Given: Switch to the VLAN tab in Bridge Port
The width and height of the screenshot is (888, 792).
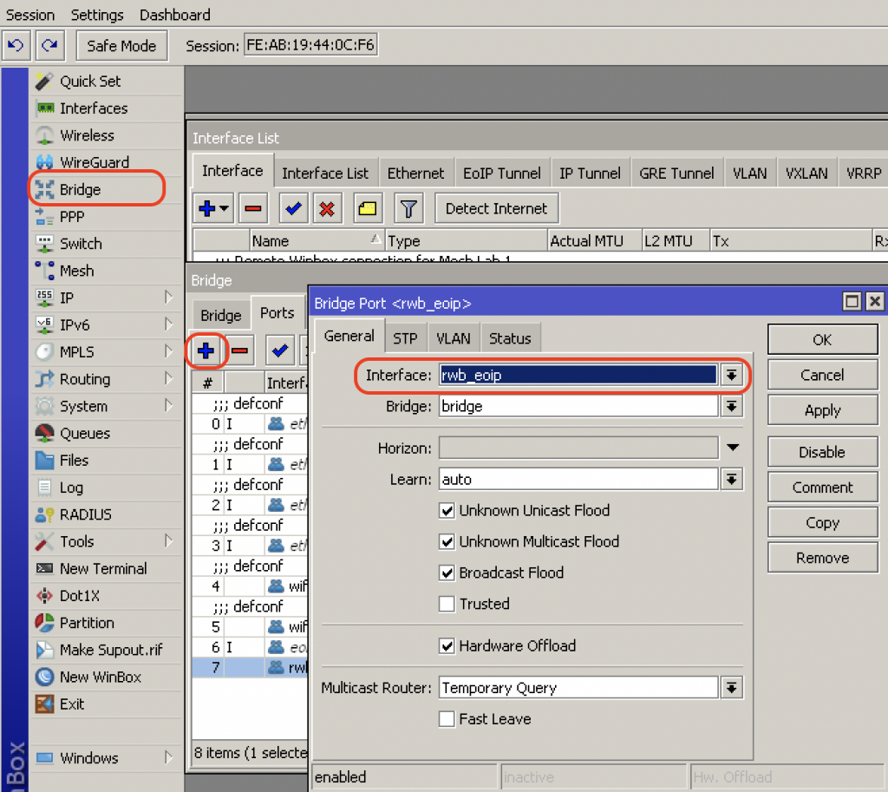Looking at the screenshot, I should click(x=453, y=338).
